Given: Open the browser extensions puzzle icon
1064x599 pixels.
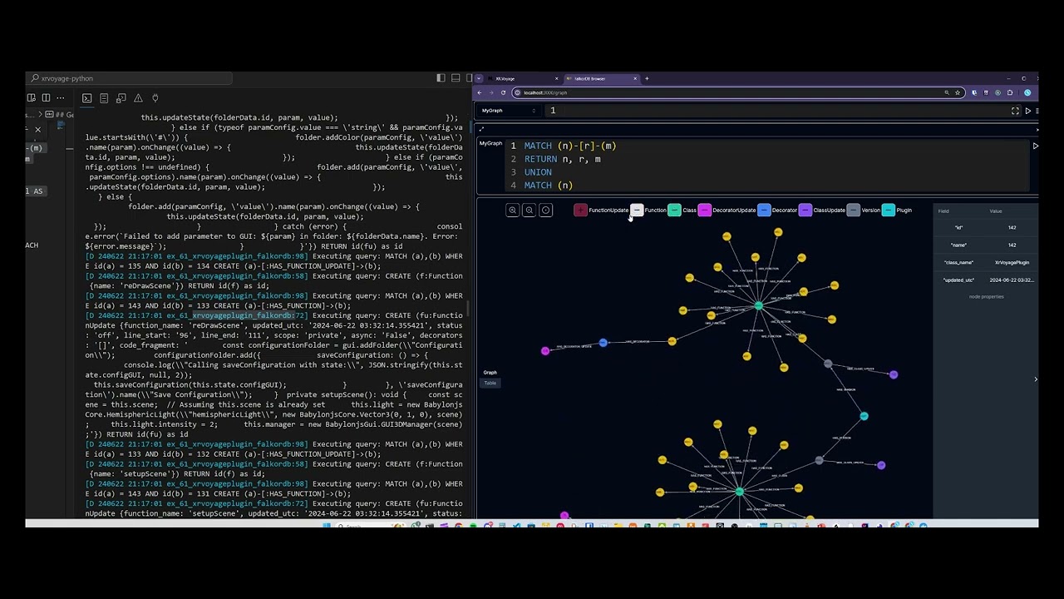Looking at the screenshot, I should pyautogui.click(x=1010, y=92).
